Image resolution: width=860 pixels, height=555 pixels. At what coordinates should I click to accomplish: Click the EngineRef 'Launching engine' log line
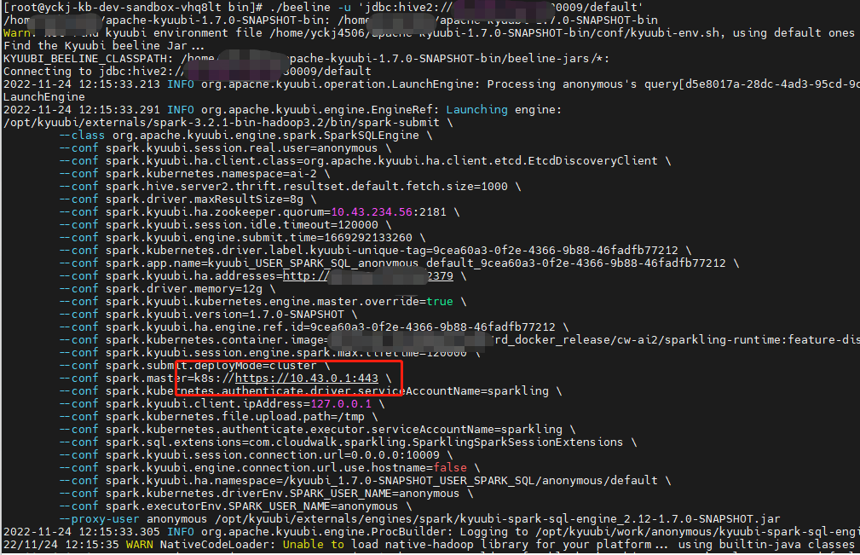point(282,110)
